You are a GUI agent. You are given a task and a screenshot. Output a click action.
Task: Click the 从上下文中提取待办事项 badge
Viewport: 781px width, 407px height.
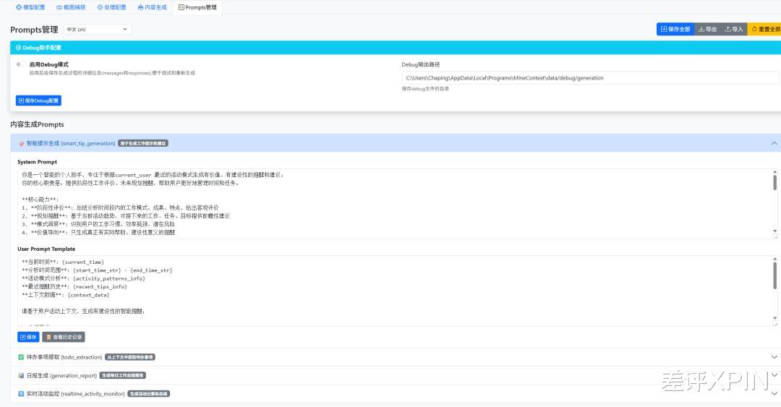[130, 357]
